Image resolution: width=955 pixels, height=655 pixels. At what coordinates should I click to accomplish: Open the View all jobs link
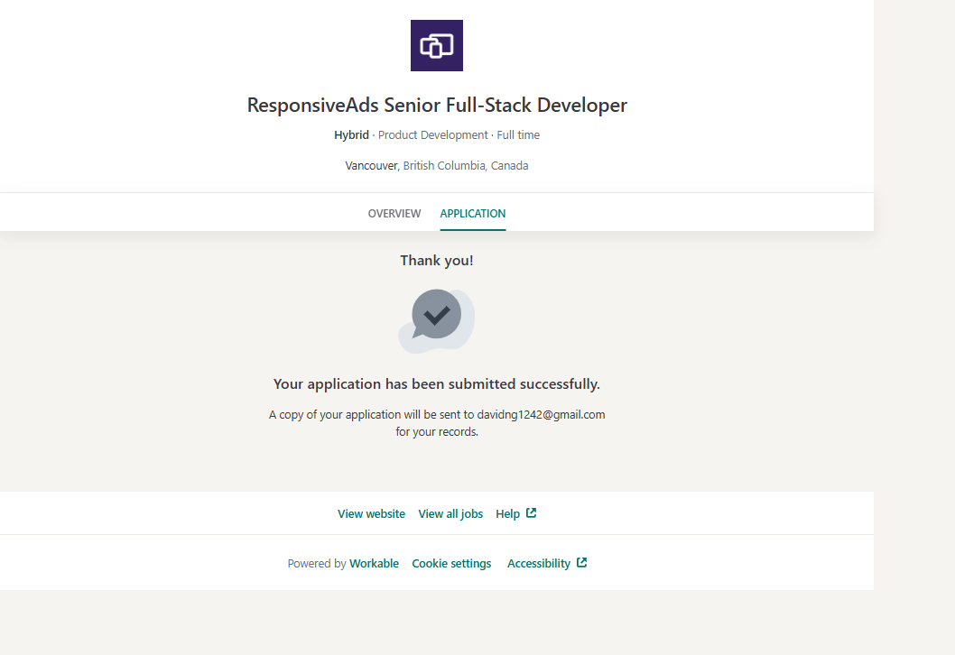pos(450,514)
